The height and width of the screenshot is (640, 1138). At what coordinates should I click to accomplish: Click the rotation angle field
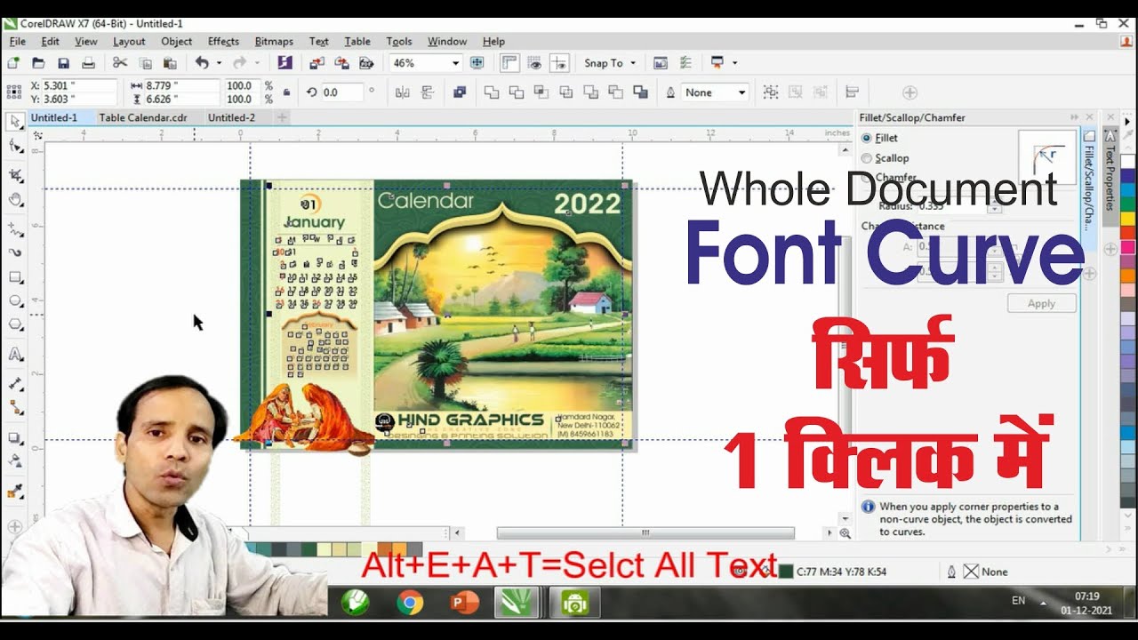(x=342, y=92)
